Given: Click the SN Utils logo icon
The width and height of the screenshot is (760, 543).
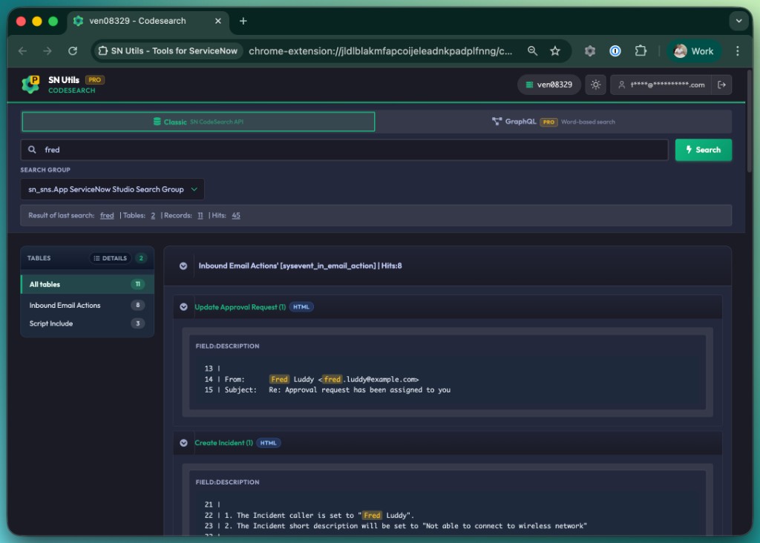Looking at the screenshot, I should coord(31,85).
